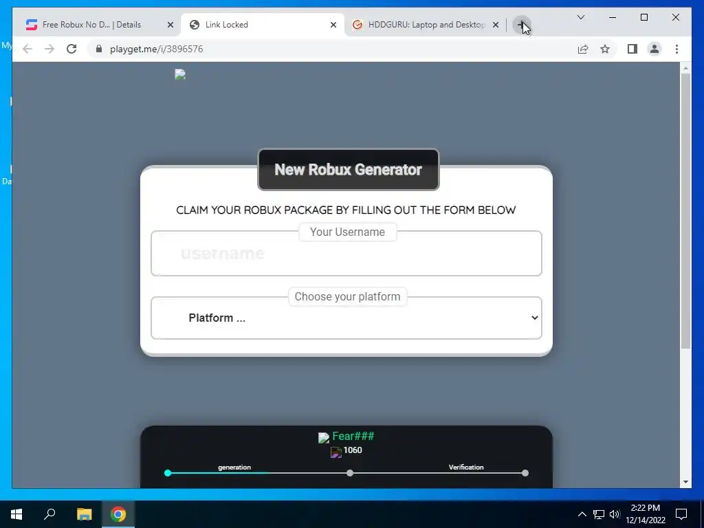704x528 pixels.
Task: Open the Windows Start menu
Action: [x=16, y=514]
